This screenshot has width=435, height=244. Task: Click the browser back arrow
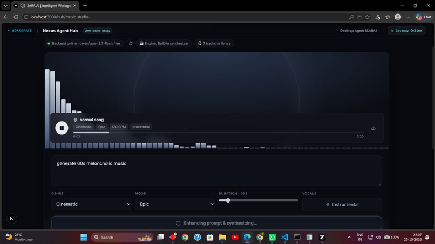pyautogui.click(x=5, y=17)
